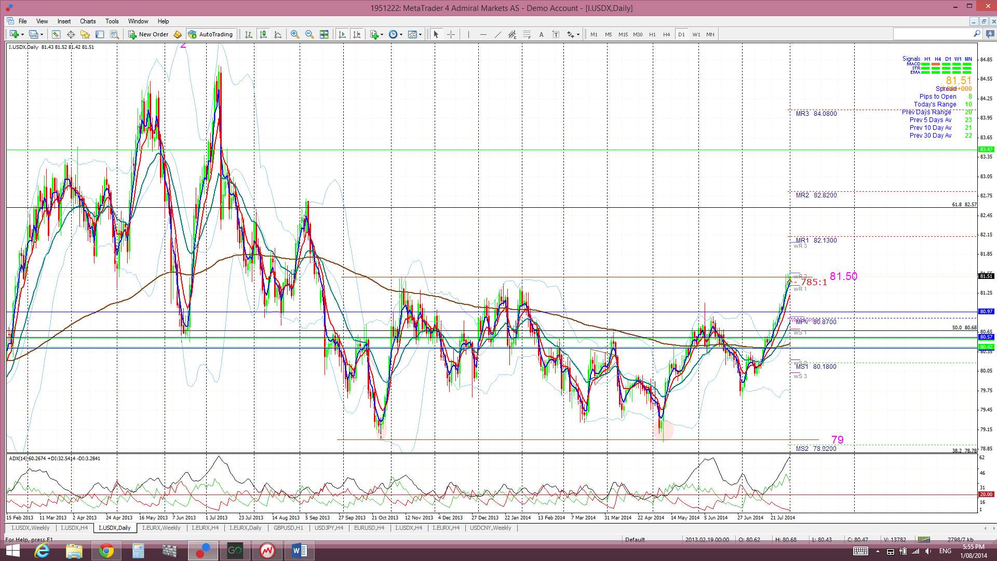Select the H4 timeframe button
Viewport: 997px width, 561px height.
[667, 34]
